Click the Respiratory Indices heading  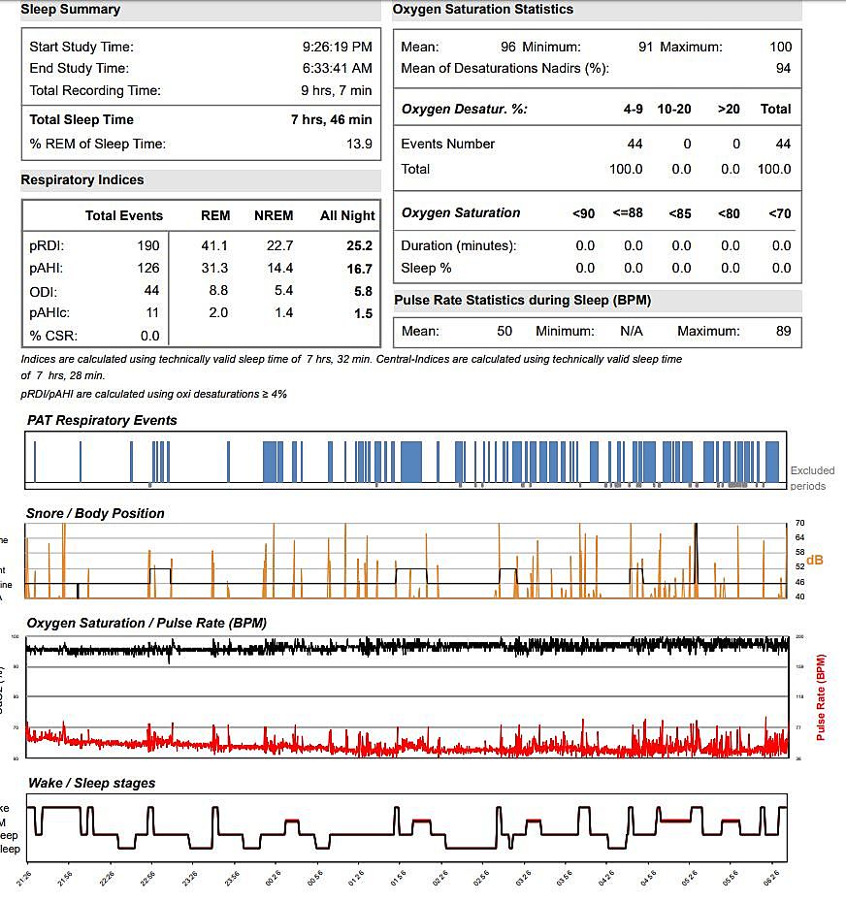[82, 180]
